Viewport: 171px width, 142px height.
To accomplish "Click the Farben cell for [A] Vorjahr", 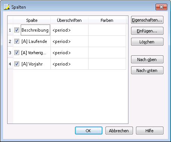I will click(107, 64).
